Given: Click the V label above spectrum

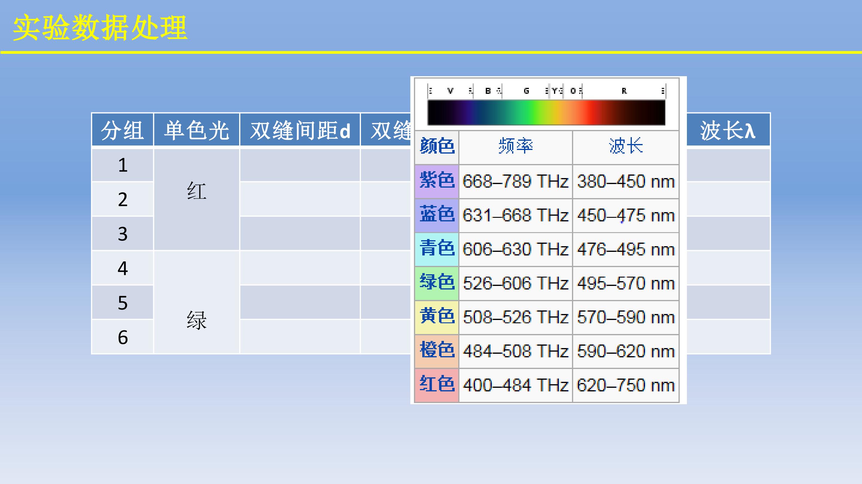Looking at the screenshot, I should pyautogui.click(x=450, y=91).
